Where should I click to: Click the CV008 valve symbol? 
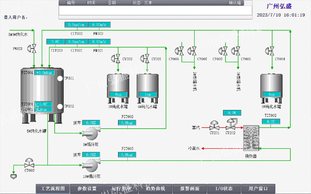click(x=179, y=51)
